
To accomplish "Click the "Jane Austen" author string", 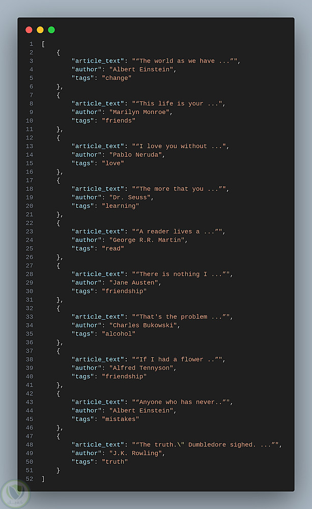I will pos(134,283).
